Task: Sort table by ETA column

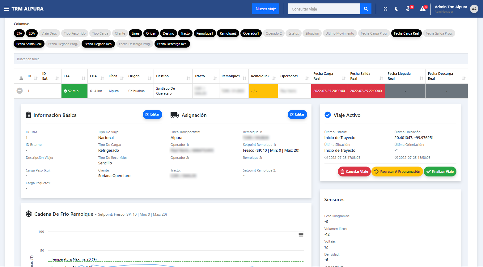Action: 74,76
